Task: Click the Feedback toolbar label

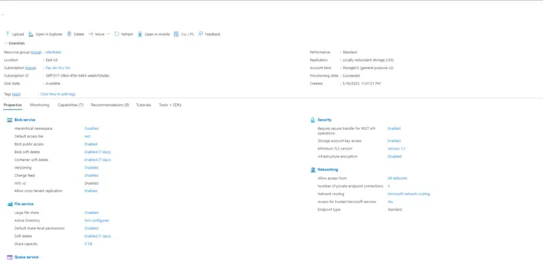Action: 212,34
